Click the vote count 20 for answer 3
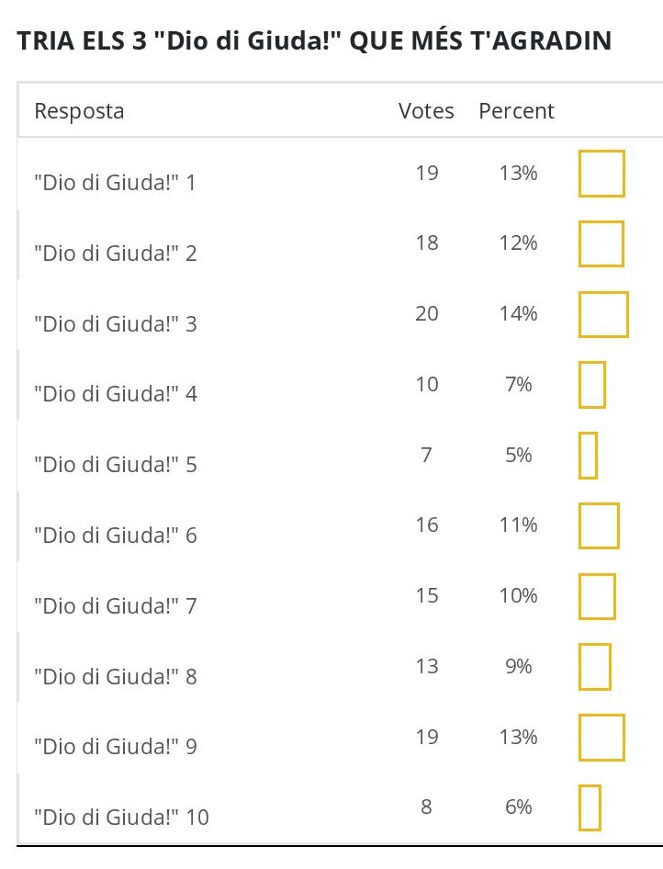663x869 pixels. pyautogui.click(x=427, y=314)
